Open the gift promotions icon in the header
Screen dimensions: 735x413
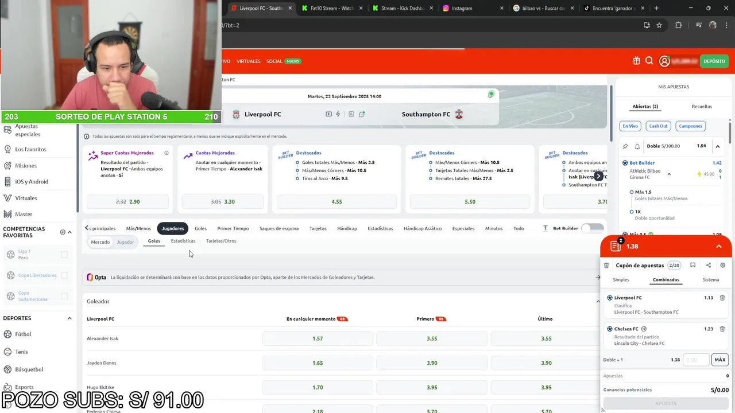click(636, 61)
